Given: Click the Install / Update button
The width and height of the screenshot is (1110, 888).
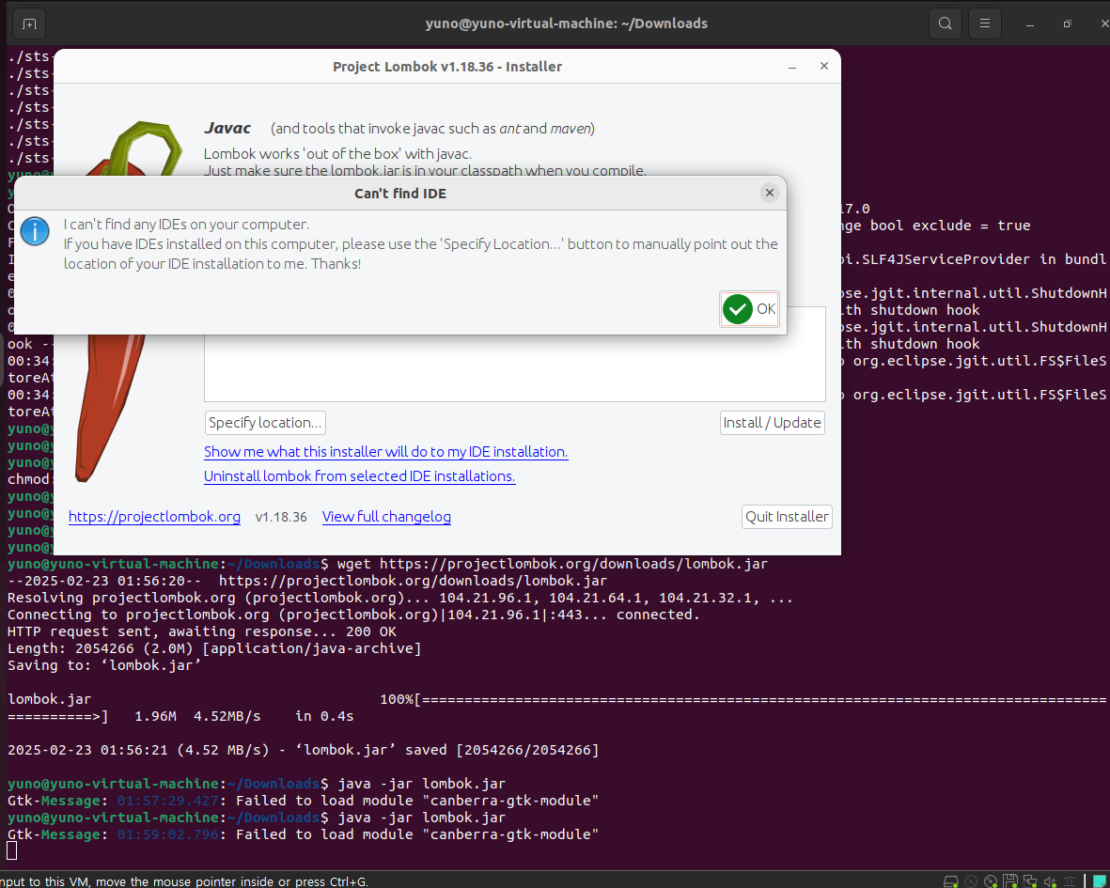Looking at the screenshot, I should (773, 423).
